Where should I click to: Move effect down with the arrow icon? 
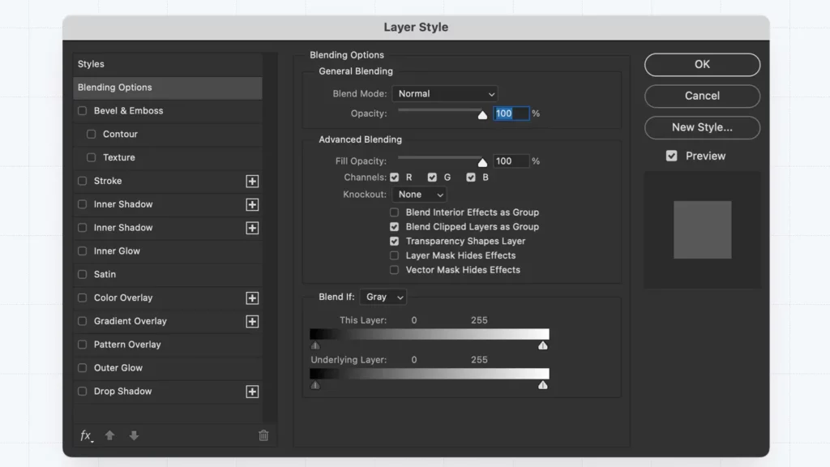(x=134, y=435)
